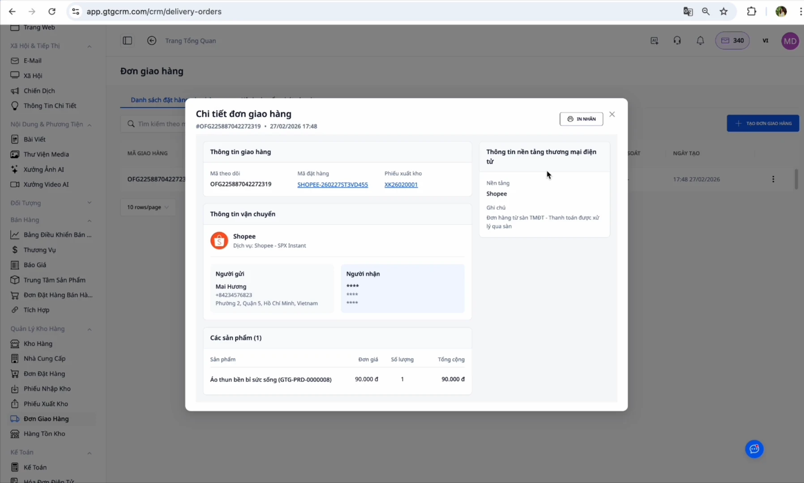Click the MD user avatar
Viewport: 804px width, 483px height.
click(x=790, y=41)
